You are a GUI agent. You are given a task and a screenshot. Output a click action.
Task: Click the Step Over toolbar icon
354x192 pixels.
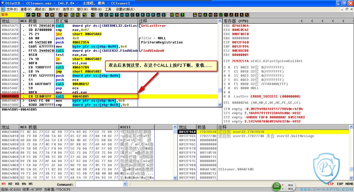(x=65, y=15)
